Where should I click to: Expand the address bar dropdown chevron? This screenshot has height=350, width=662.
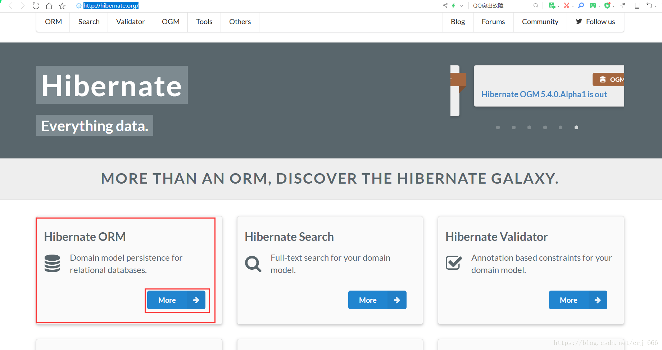(462, 5)
